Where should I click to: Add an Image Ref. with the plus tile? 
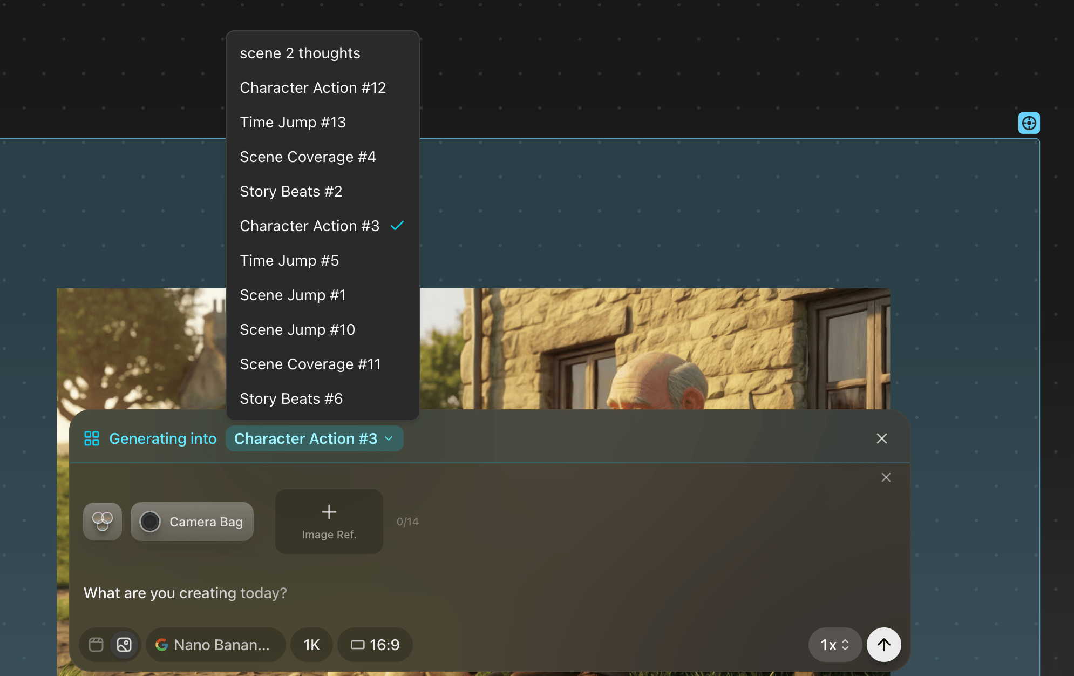pos(329,522)
